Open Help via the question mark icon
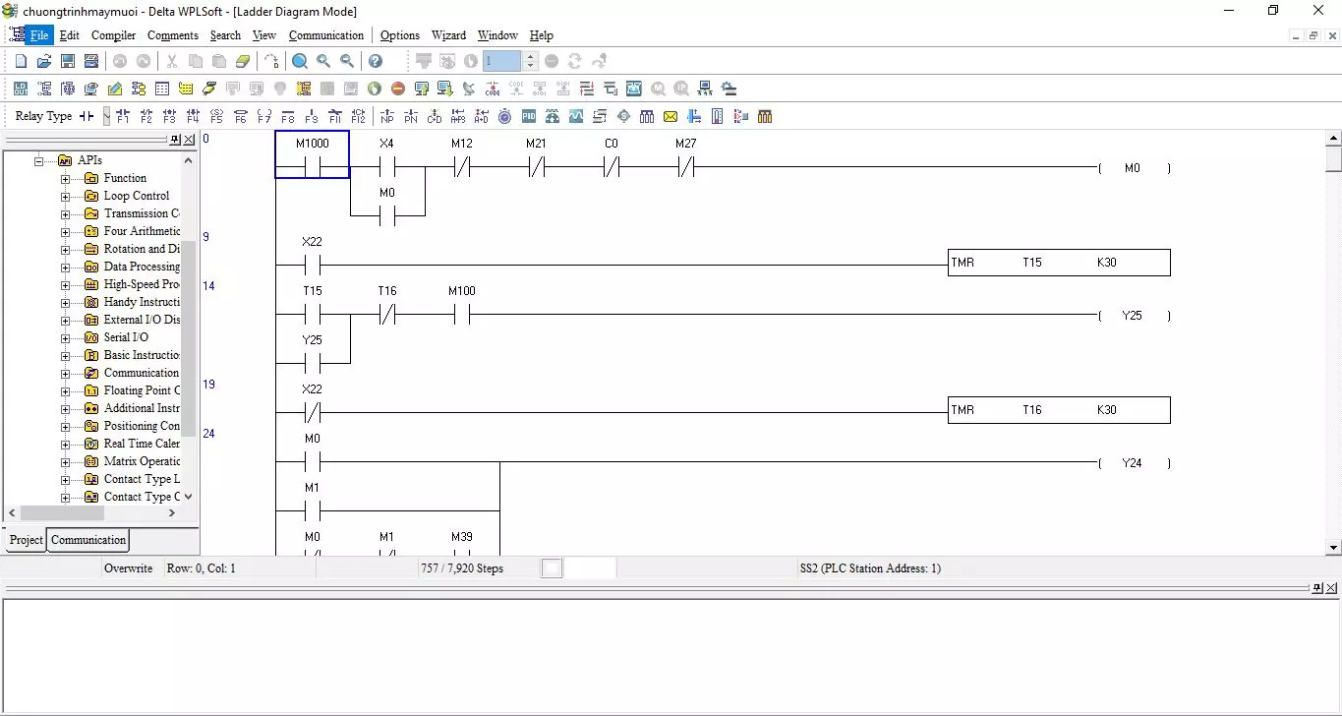1342x716 pixels. pyautogui.click(x=375, y=61)
